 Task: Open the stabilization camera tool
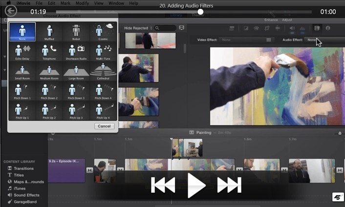coord(278,28)
